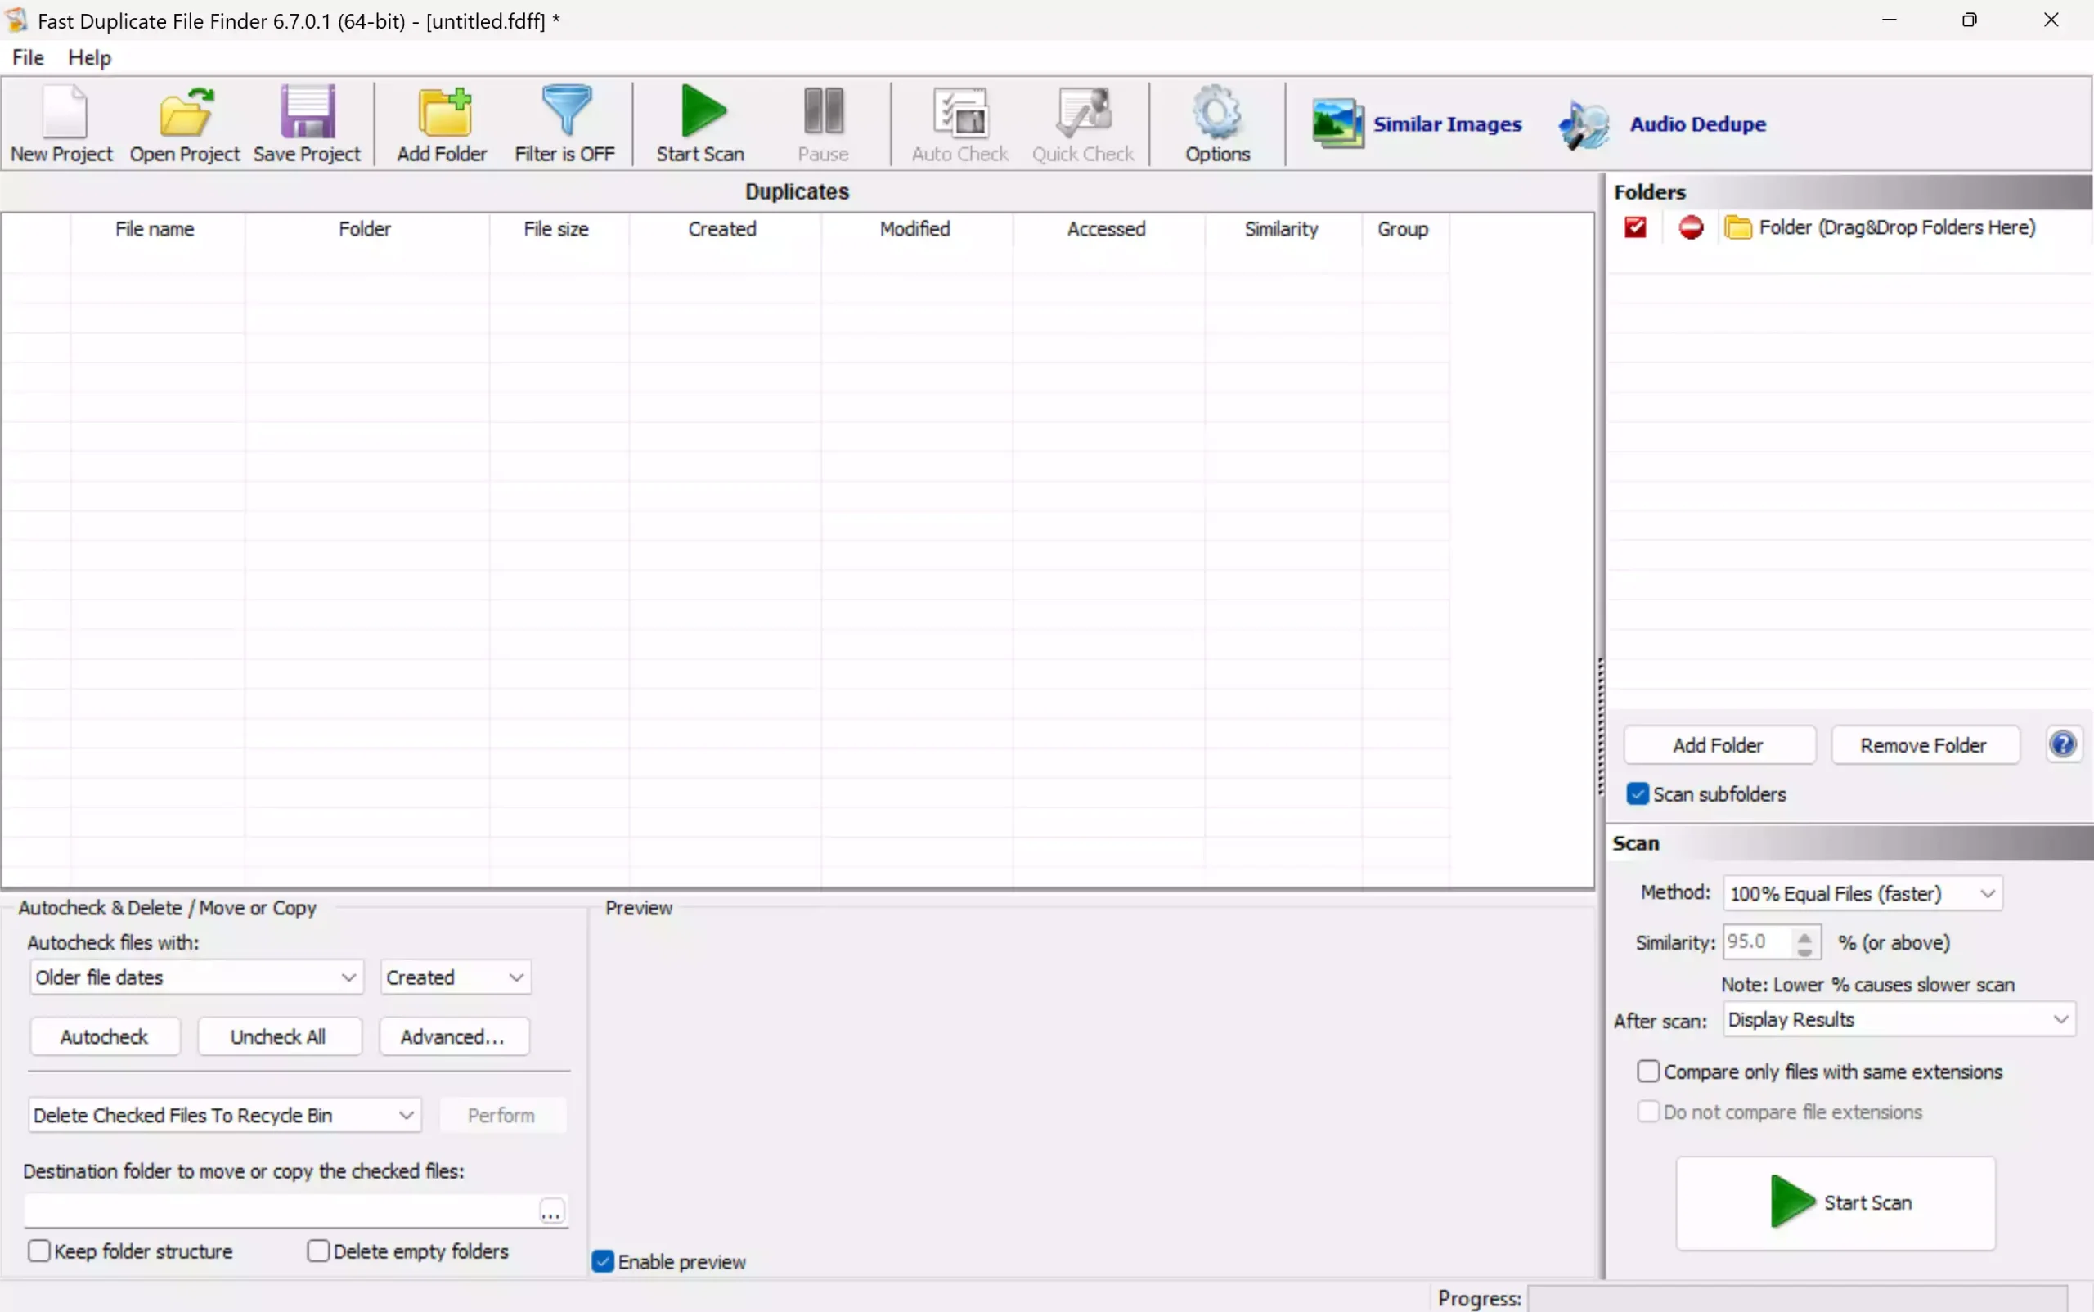Open the Options dialog
The image size is (2094, 1312).
pyautogui.click(x=1216, y=124)
